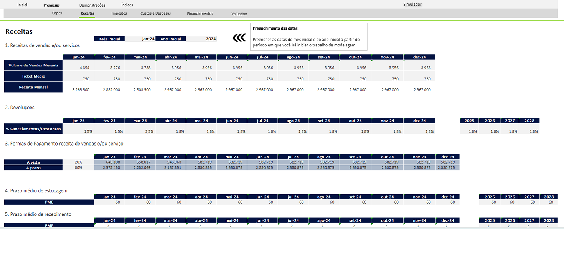This screenshot has height=270, width=564.
Task: Click the Ticket Médio row label
Action: [x=33, y=76]
